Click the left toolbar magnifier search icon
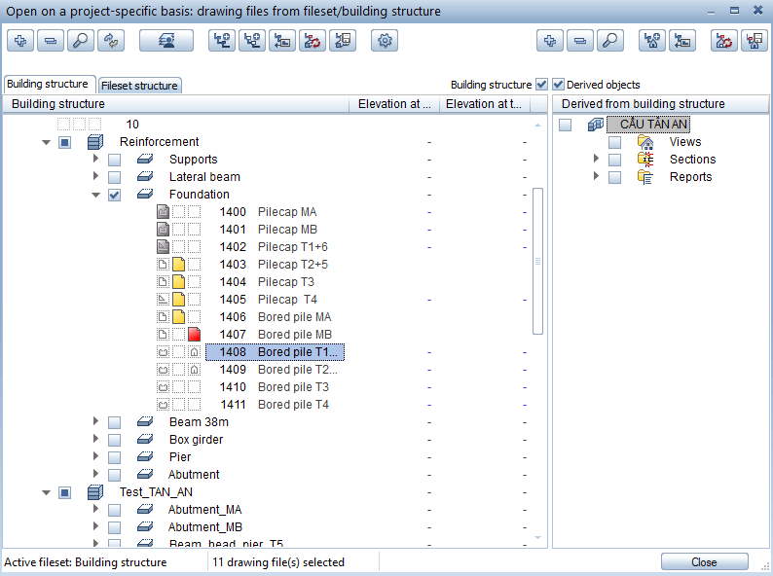The height and width of the screenshot is (576, 773). point(81,41)
